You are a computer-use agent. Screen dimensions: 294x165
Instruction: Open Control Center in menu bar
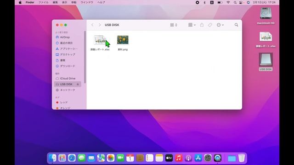click(241, 2)
